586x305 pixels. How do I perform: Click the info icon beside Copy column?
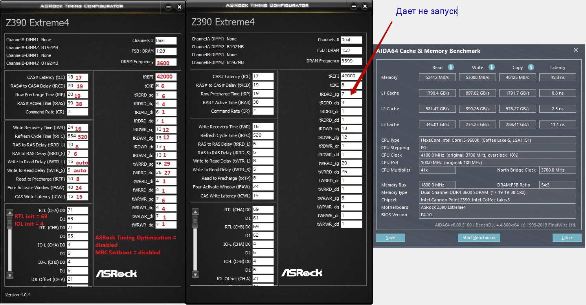pos(531,67)
